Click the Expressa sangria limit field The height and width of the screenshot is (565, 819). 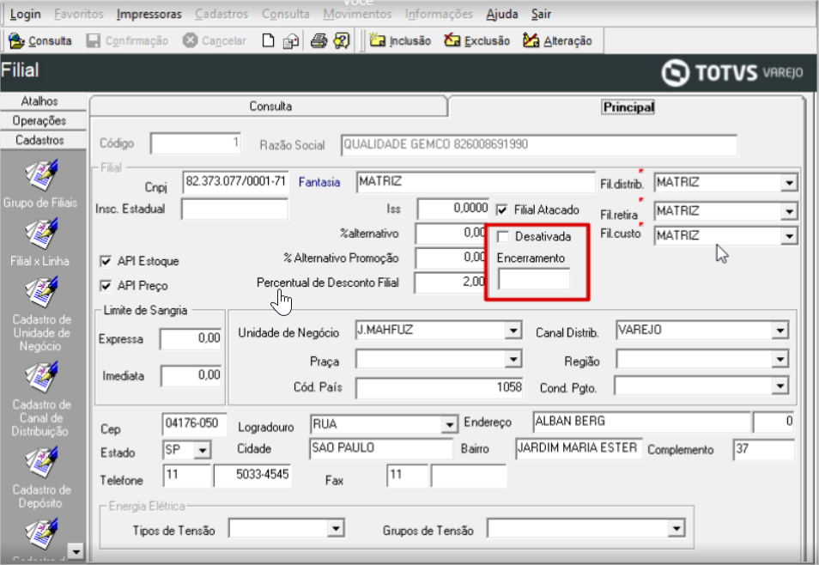191,338
